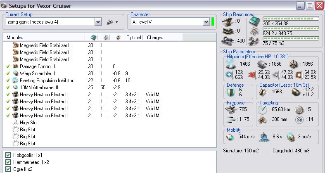Select the second Heavy Neutron Blaster II icon
325x173 pixels.
(16, 102)
